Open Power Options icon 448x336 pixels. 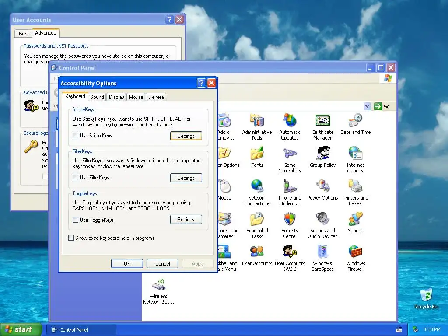pos(322,189)
